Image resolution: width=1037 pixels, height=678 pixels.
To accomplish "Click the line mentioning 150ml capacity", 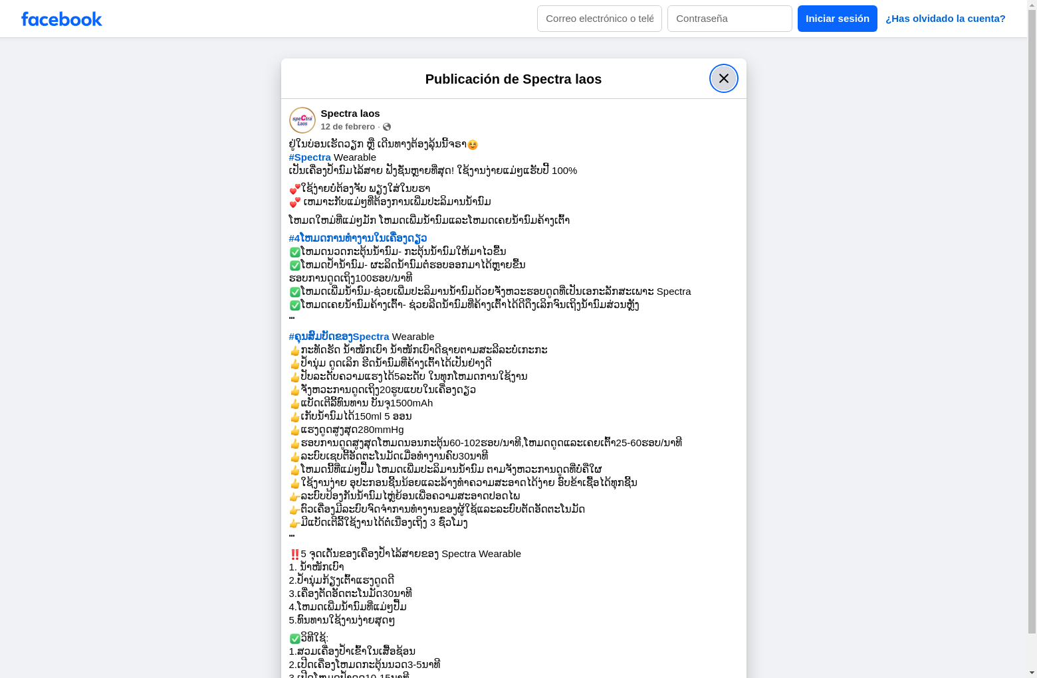I will point(350,416).
